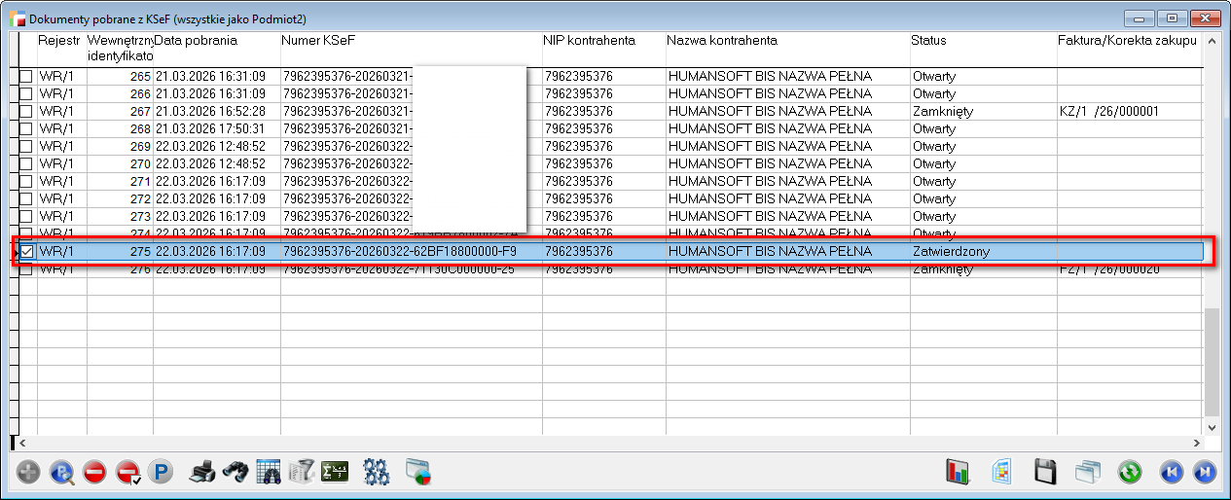Click the floppy disk save icon
The width and height of the screenshot is (1231, 500).
[x=1044, y=473]
